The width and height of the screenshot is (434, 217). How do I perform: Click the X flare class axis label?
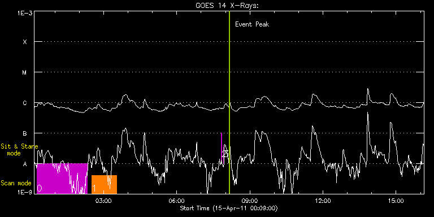[x=25, y=42]
